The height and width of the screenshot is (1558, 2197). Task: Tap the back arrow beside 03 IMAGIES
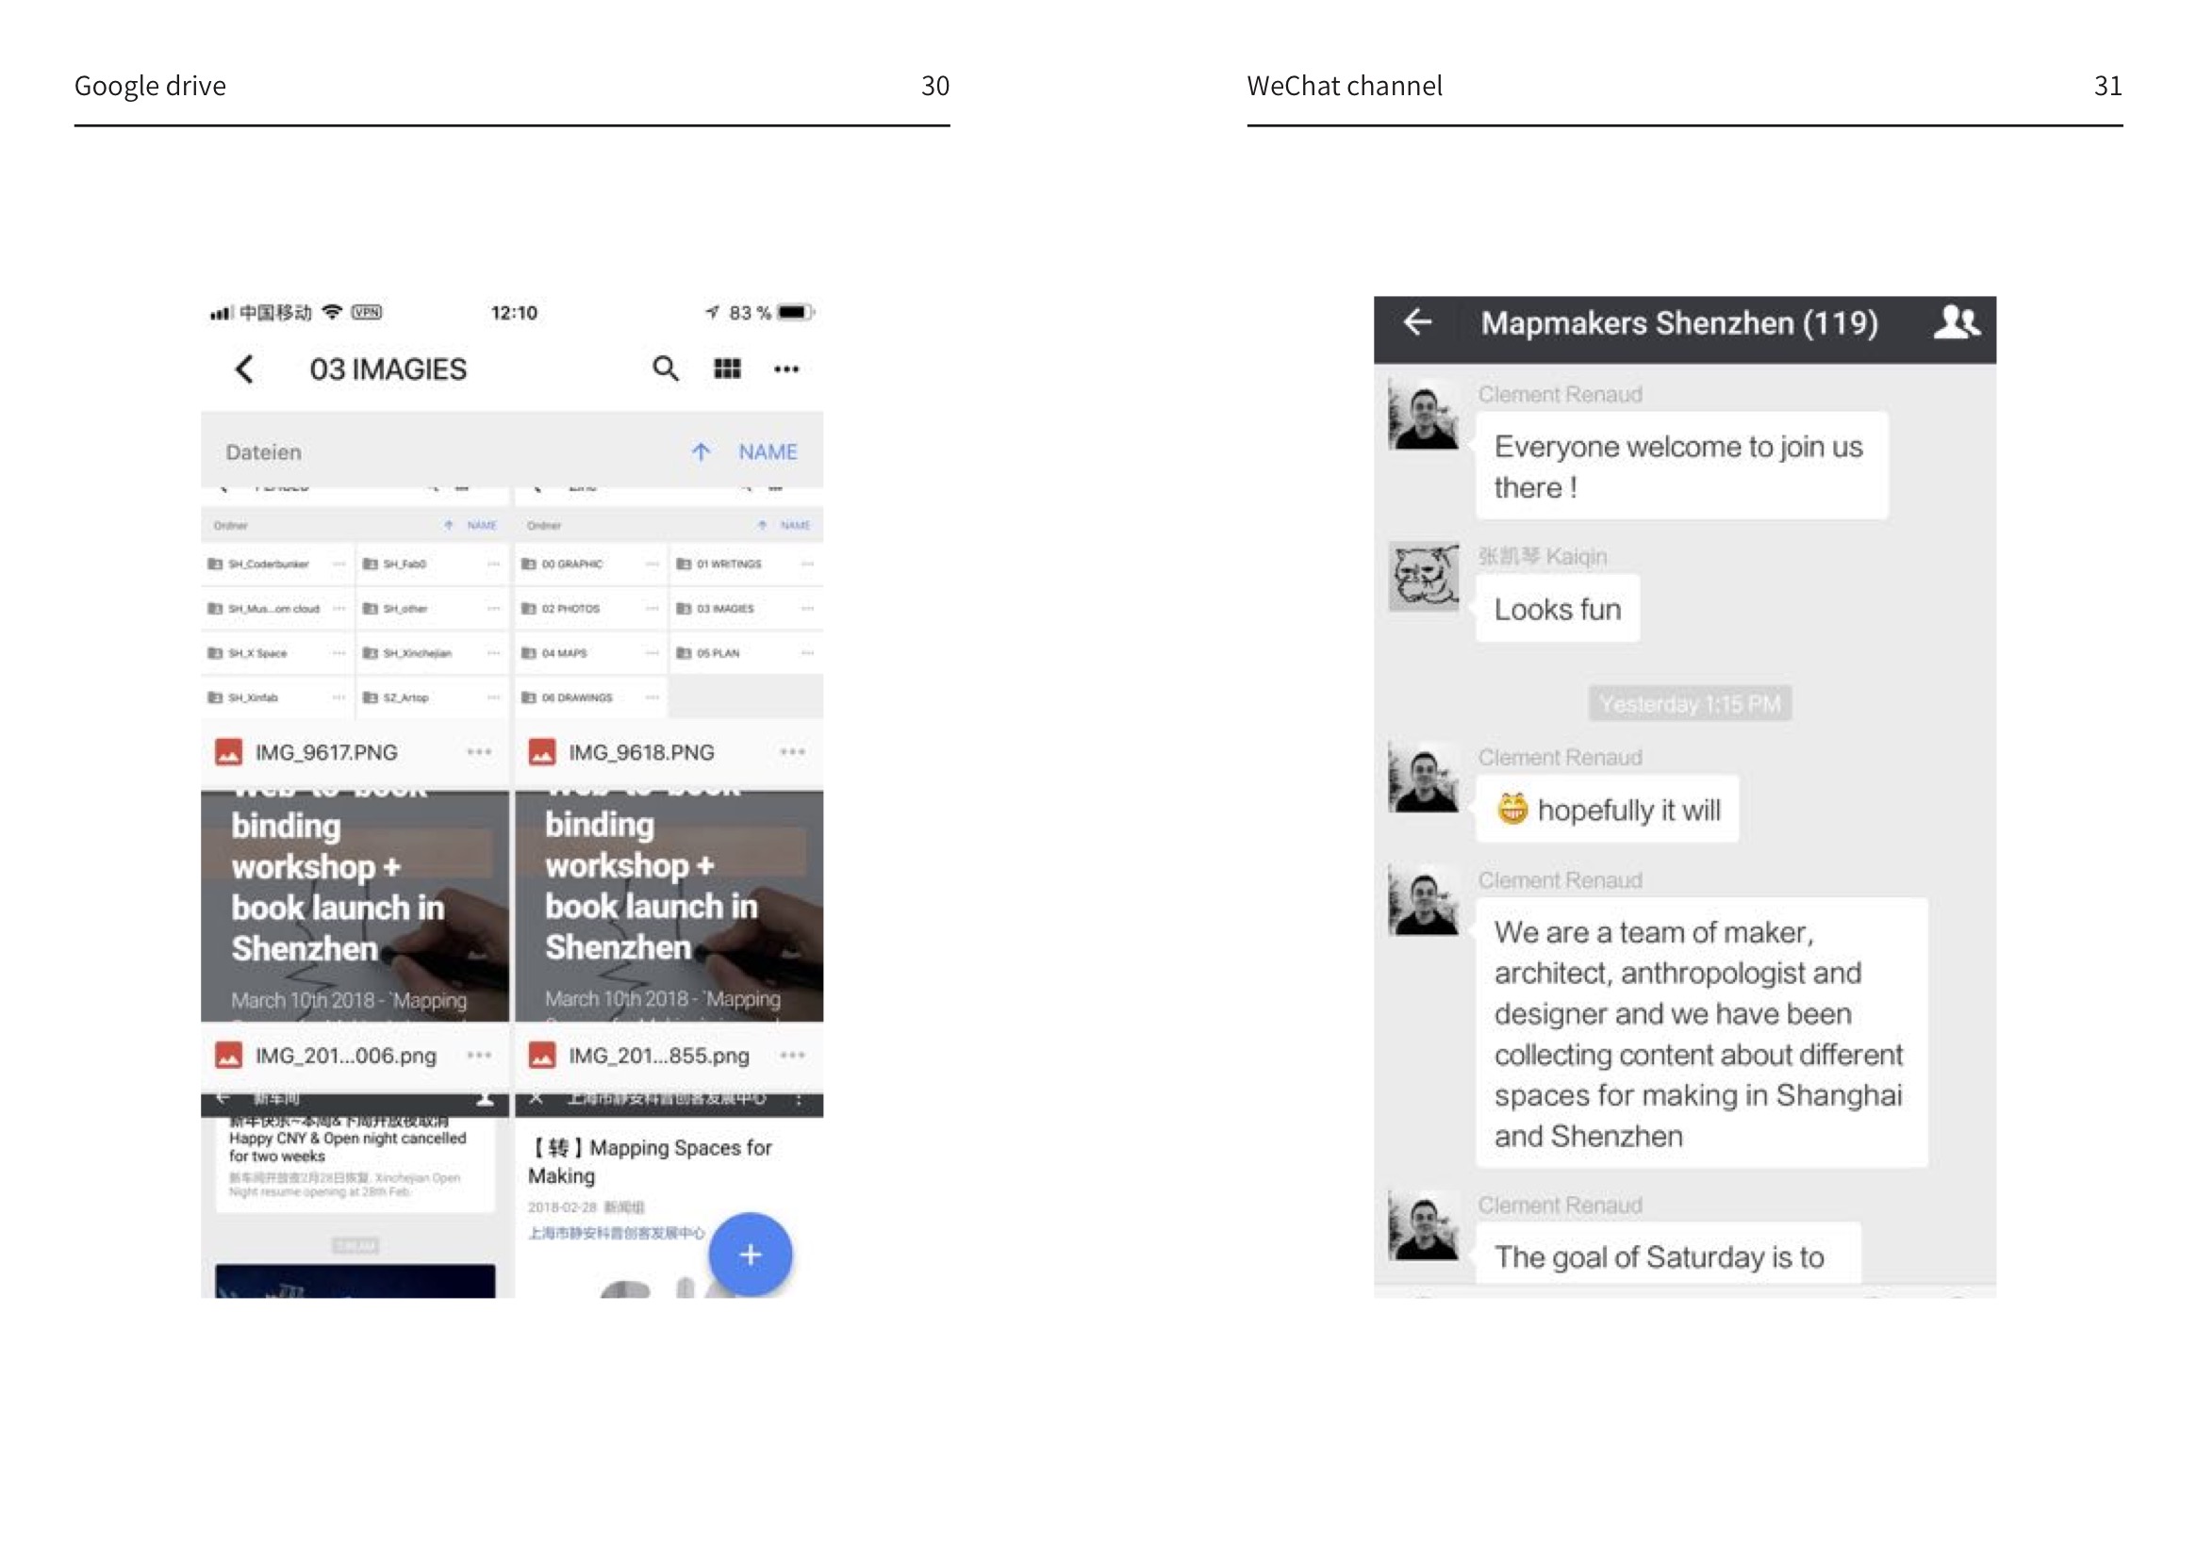245,369
